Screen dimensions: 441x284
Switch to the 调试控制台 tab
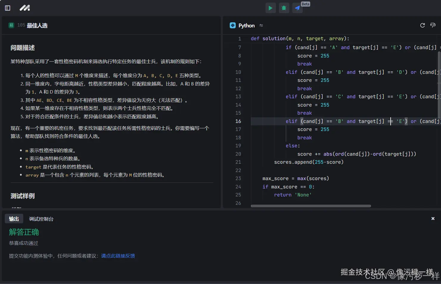pyautogui.click(x=41, y=219)
